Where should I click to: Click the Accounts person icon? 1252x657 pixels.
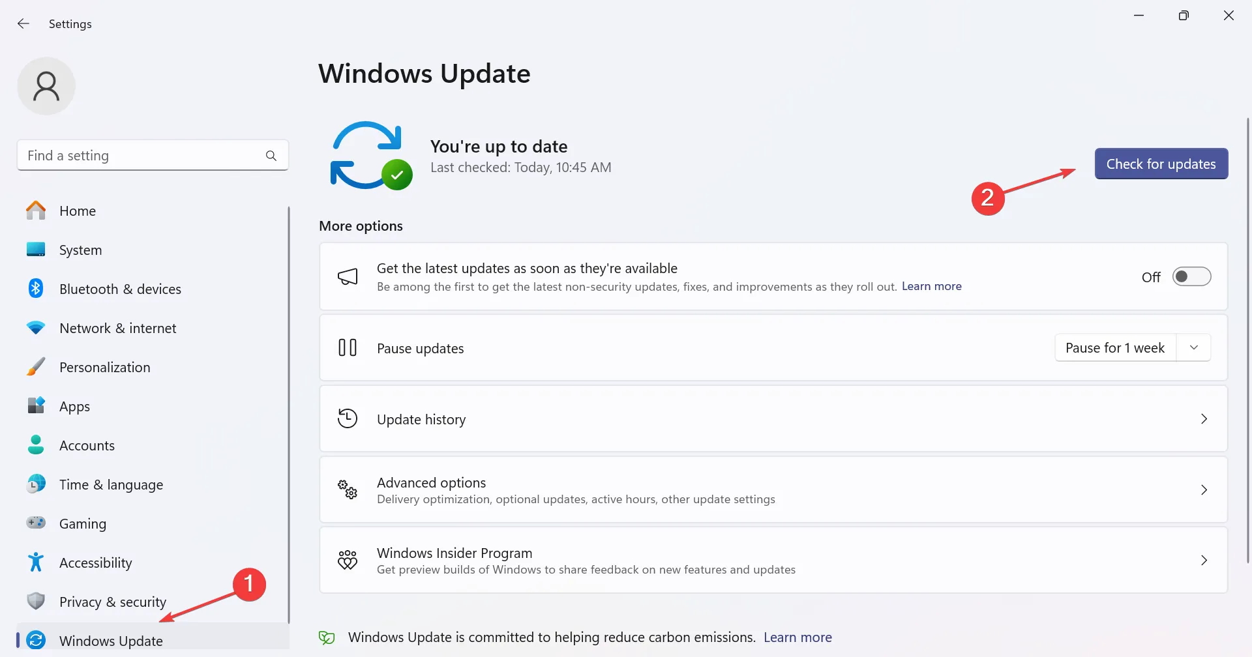pyautogui.click(x=36, y=445)
